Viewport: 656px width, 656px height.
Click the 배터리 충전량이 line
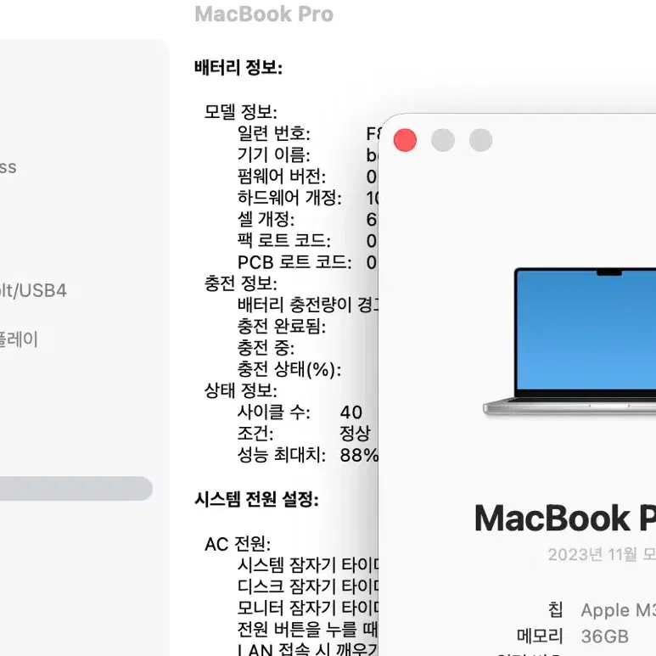click(x=307, y=305)
